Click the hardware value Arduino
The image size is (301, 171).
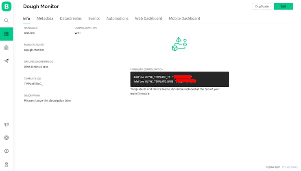coord(29,33)
